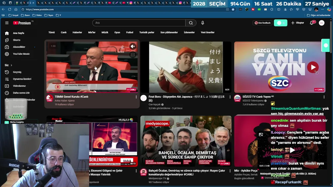
Task: Click inside the Ara search field
Action: pos(139,23)
